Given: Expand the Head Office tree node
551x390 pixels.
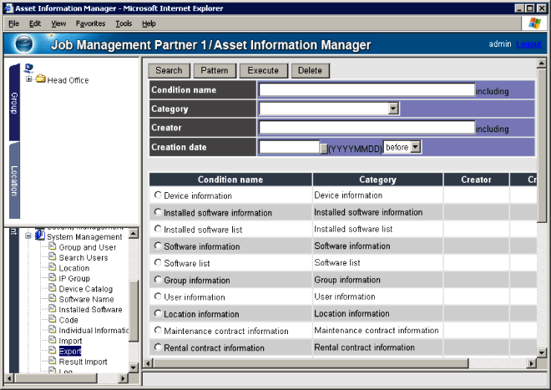Looking at the screenshot, I should (x=29, y=79).
